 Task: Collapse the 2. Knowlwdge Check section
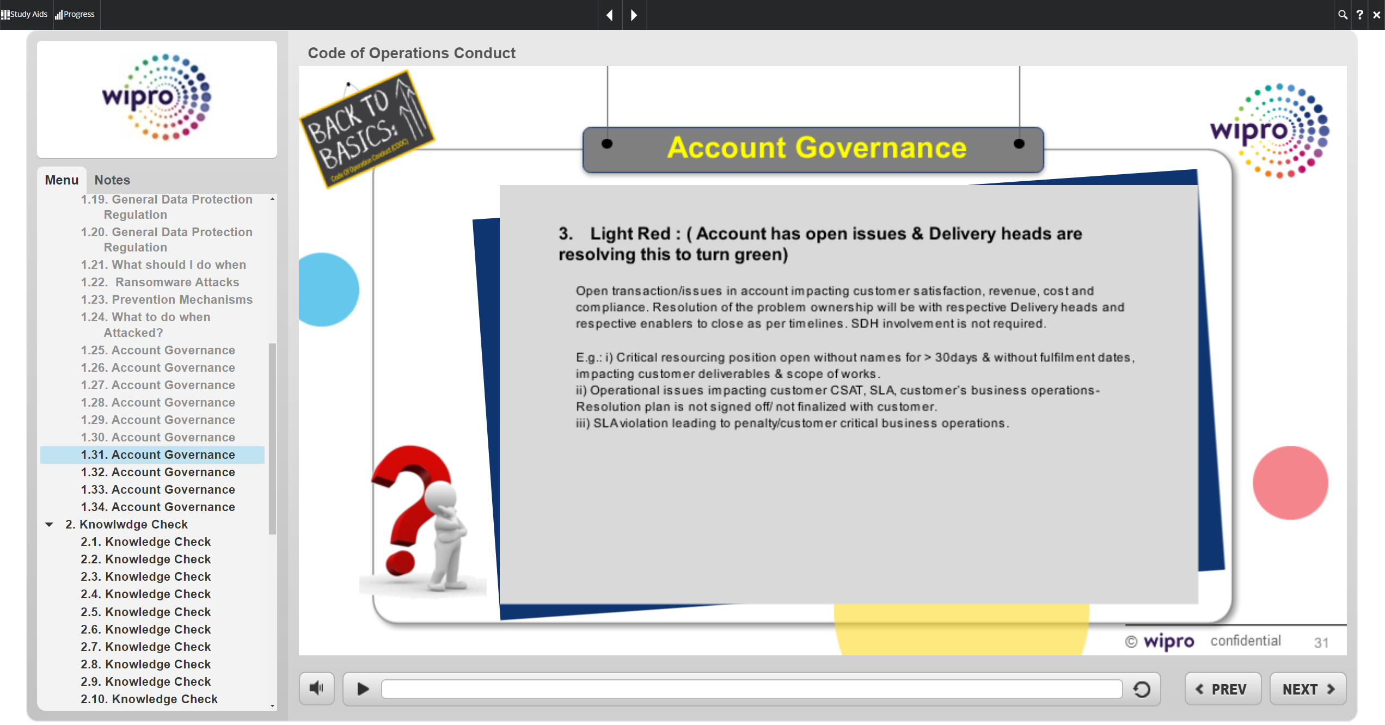pyautogui.click(x=49, y=524)
